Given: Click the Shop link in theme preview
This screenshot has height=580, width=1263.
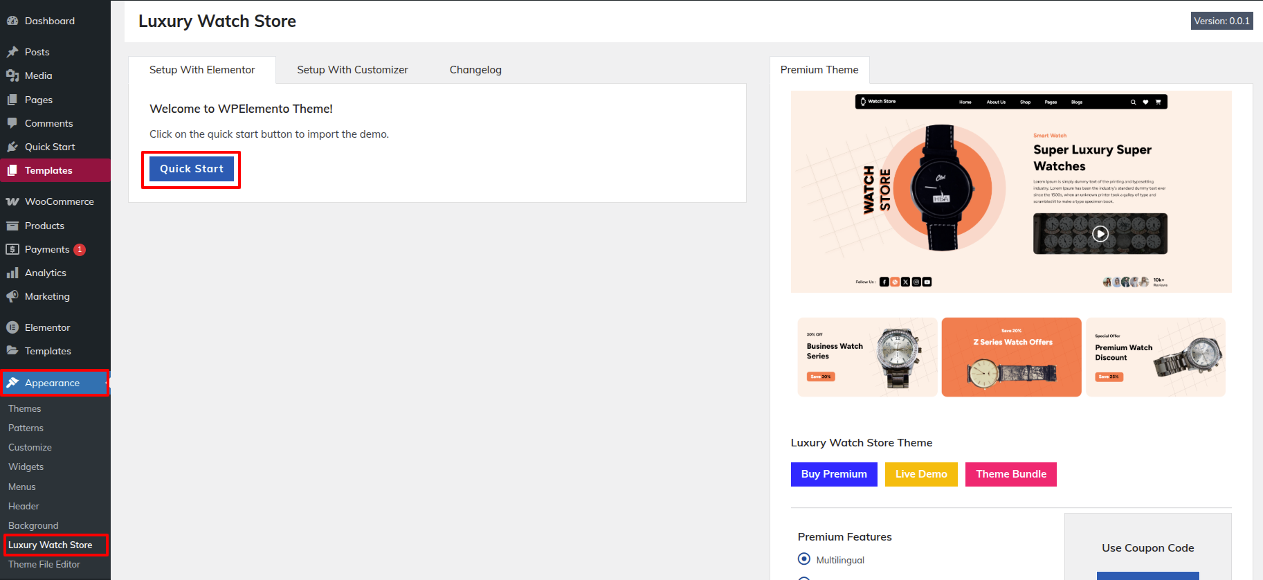Looking at the screenshot, I should (x=1025, y=102).
